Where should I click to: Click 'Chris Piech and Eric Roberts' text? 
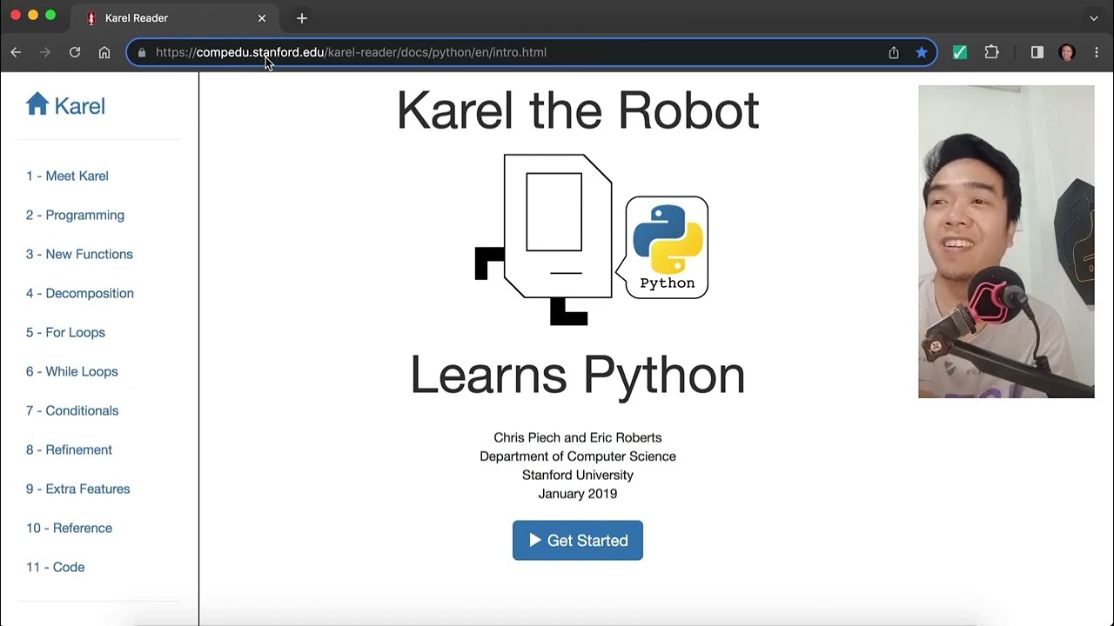(x=578, y=437)
